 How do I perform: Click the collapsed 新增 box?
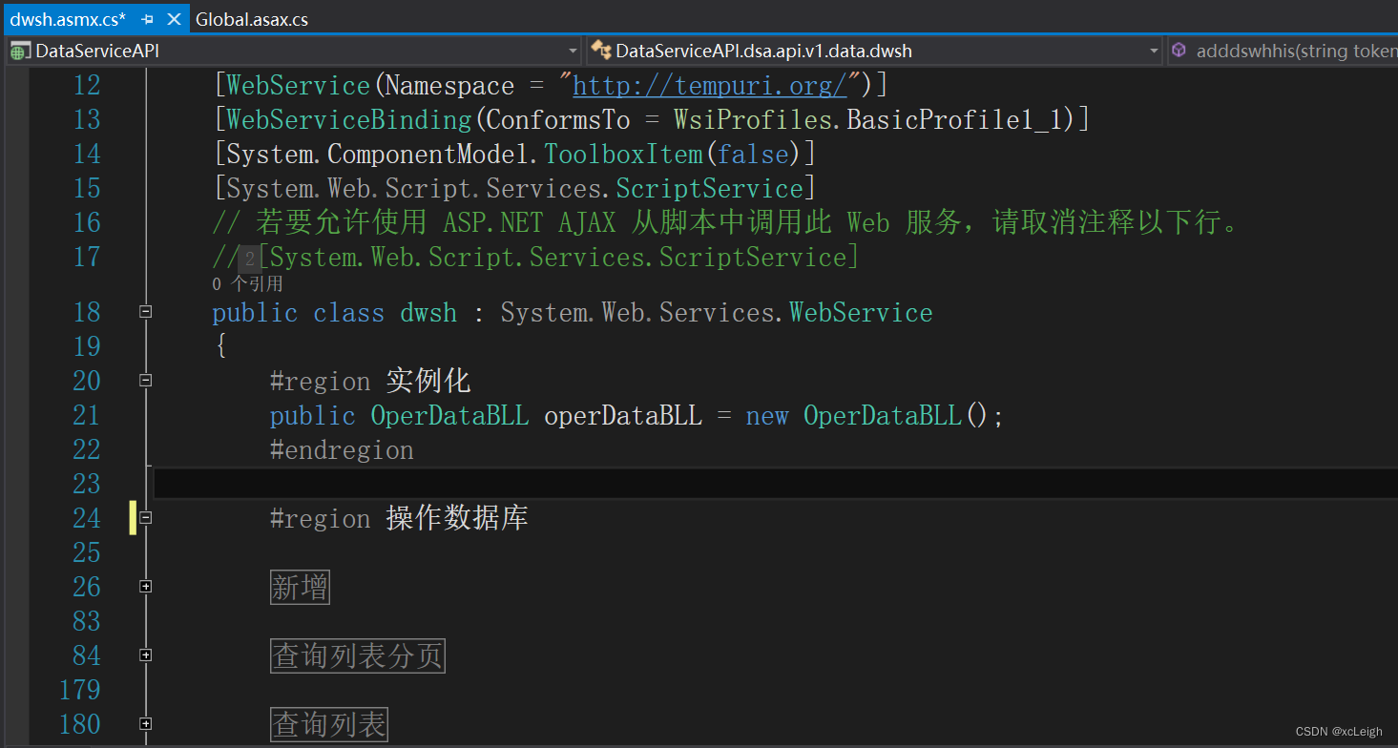pyautogui.click(x=300, y=588)
